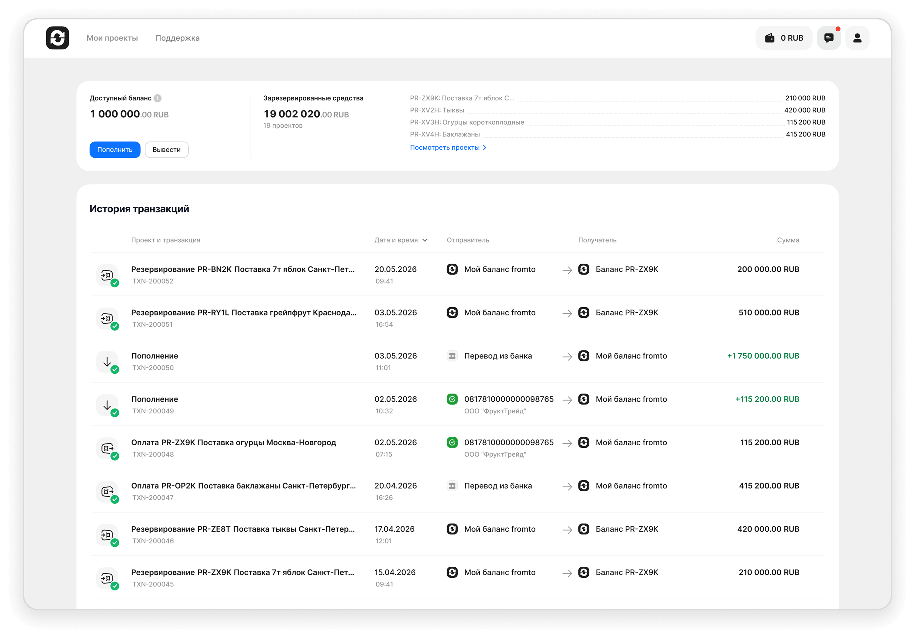Click the Пополнить button

115,149
